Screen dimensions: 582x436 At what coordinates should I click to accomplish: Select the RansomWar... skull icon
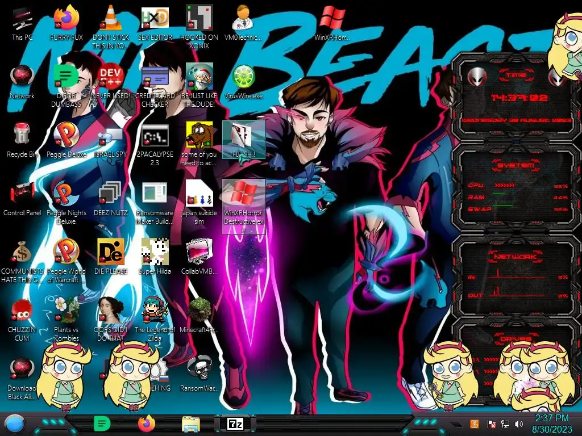click(199, 374)
